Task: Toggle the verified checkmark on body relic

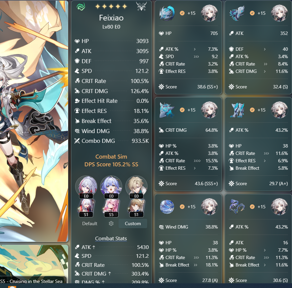Action: coord(182,110)
